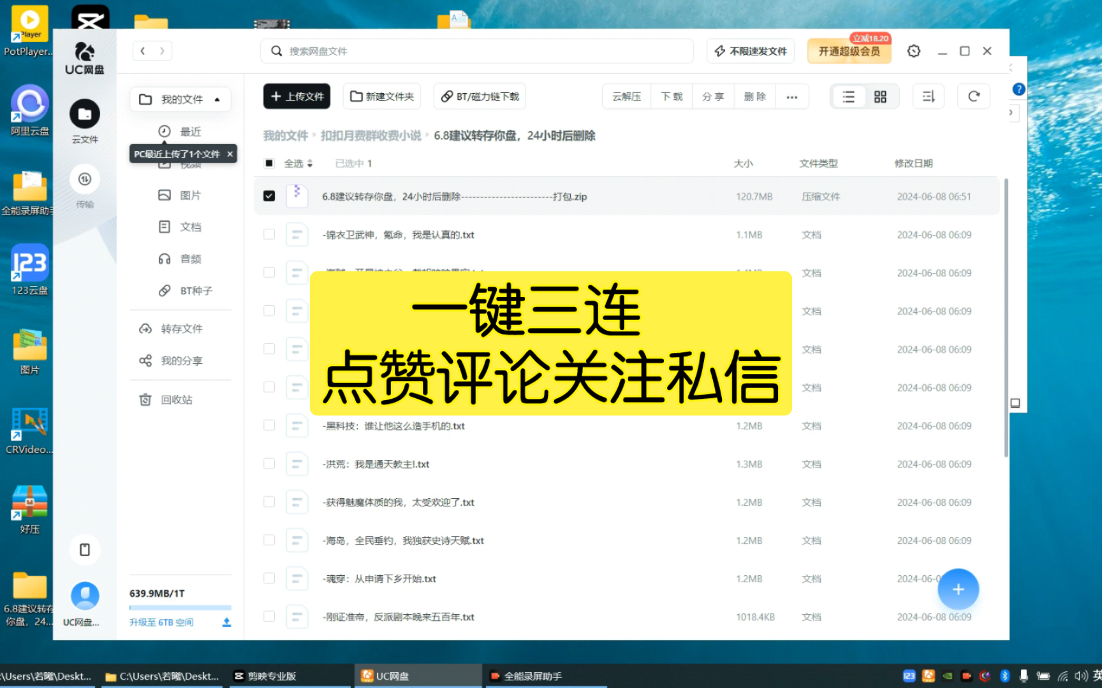
Task: Open the zip file icon of 打包.zip
Action: tap(297, 196)
